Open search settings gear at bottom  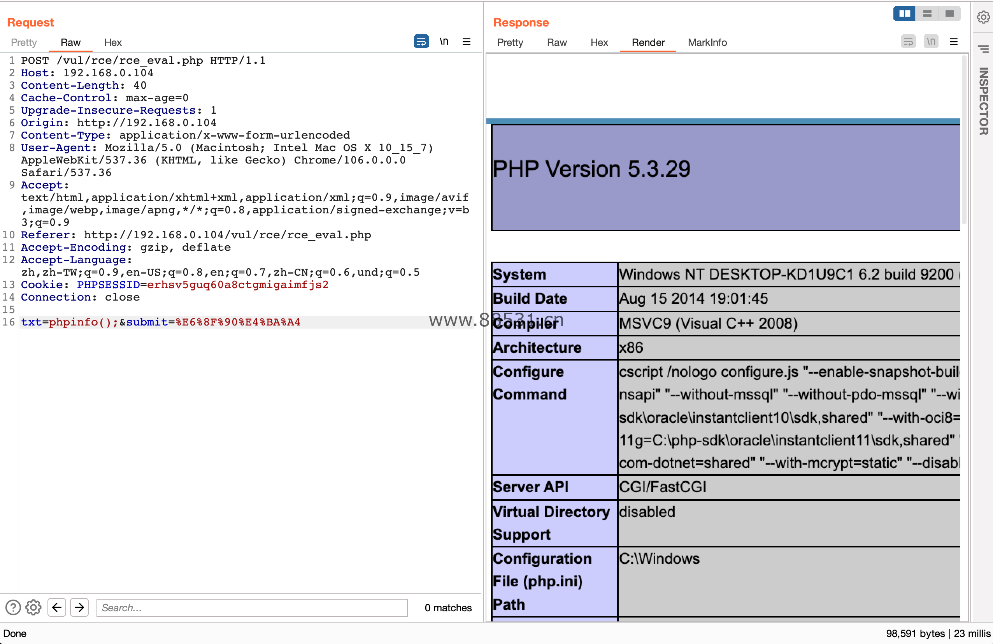pos(33,607)
